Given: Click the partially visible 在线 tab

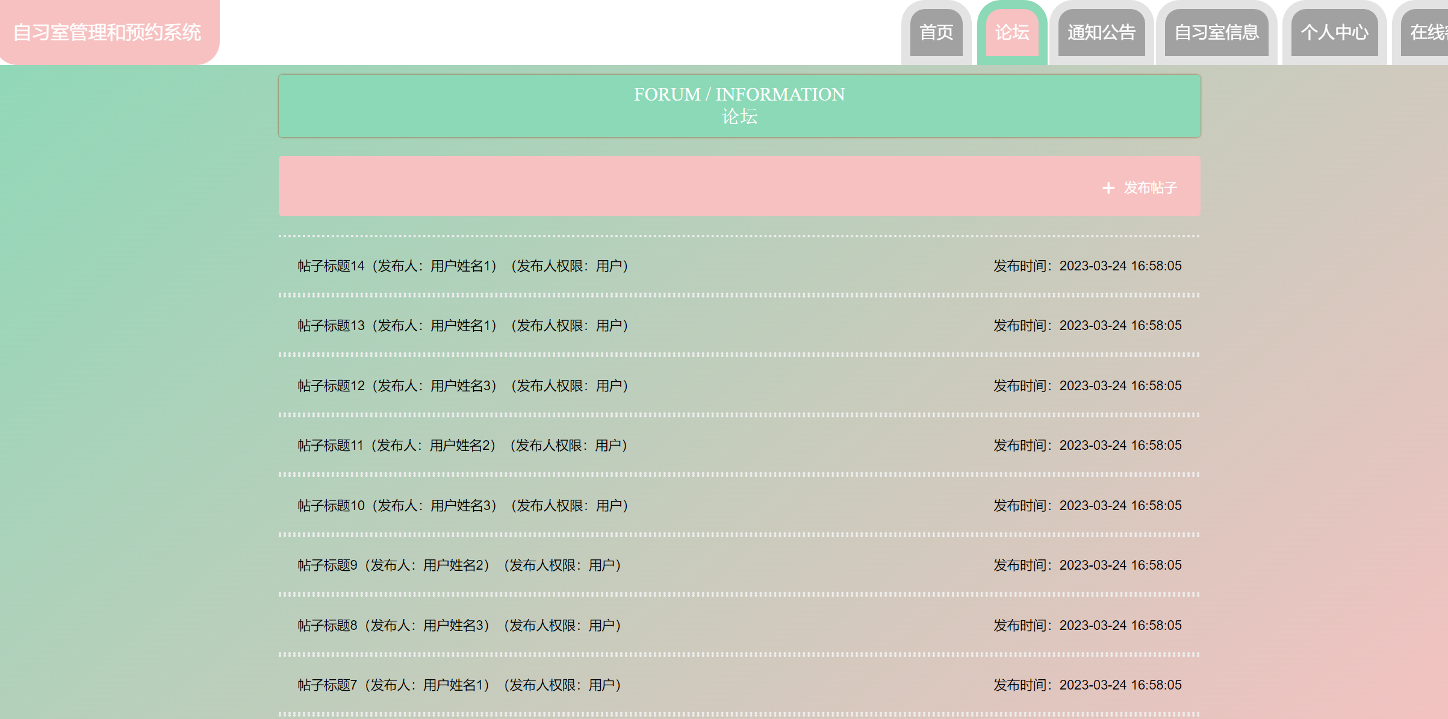Looking at the screenshot, I should click(x=1428, y=33).
